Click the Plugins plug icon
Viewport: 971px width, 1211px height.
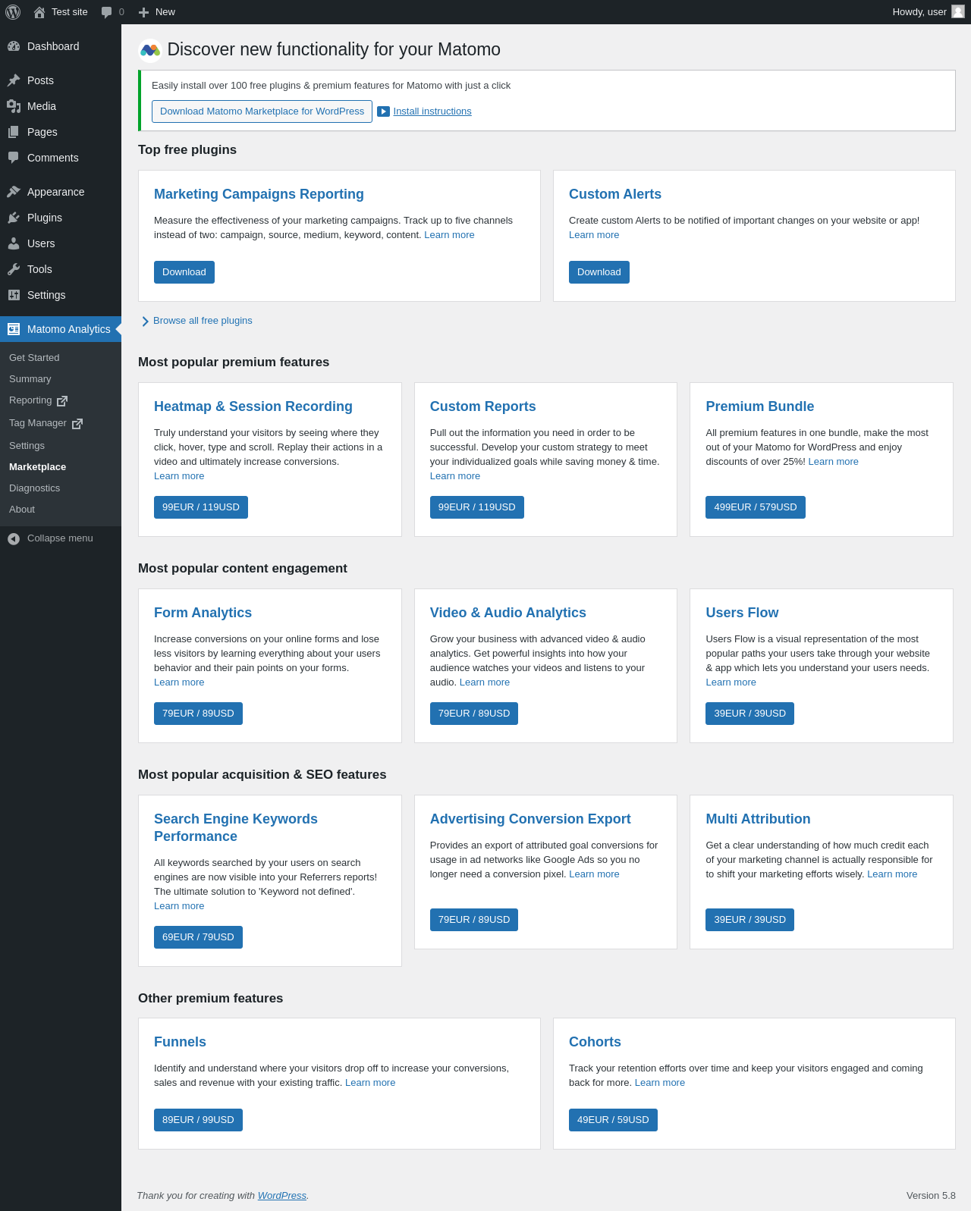[14, 218]
